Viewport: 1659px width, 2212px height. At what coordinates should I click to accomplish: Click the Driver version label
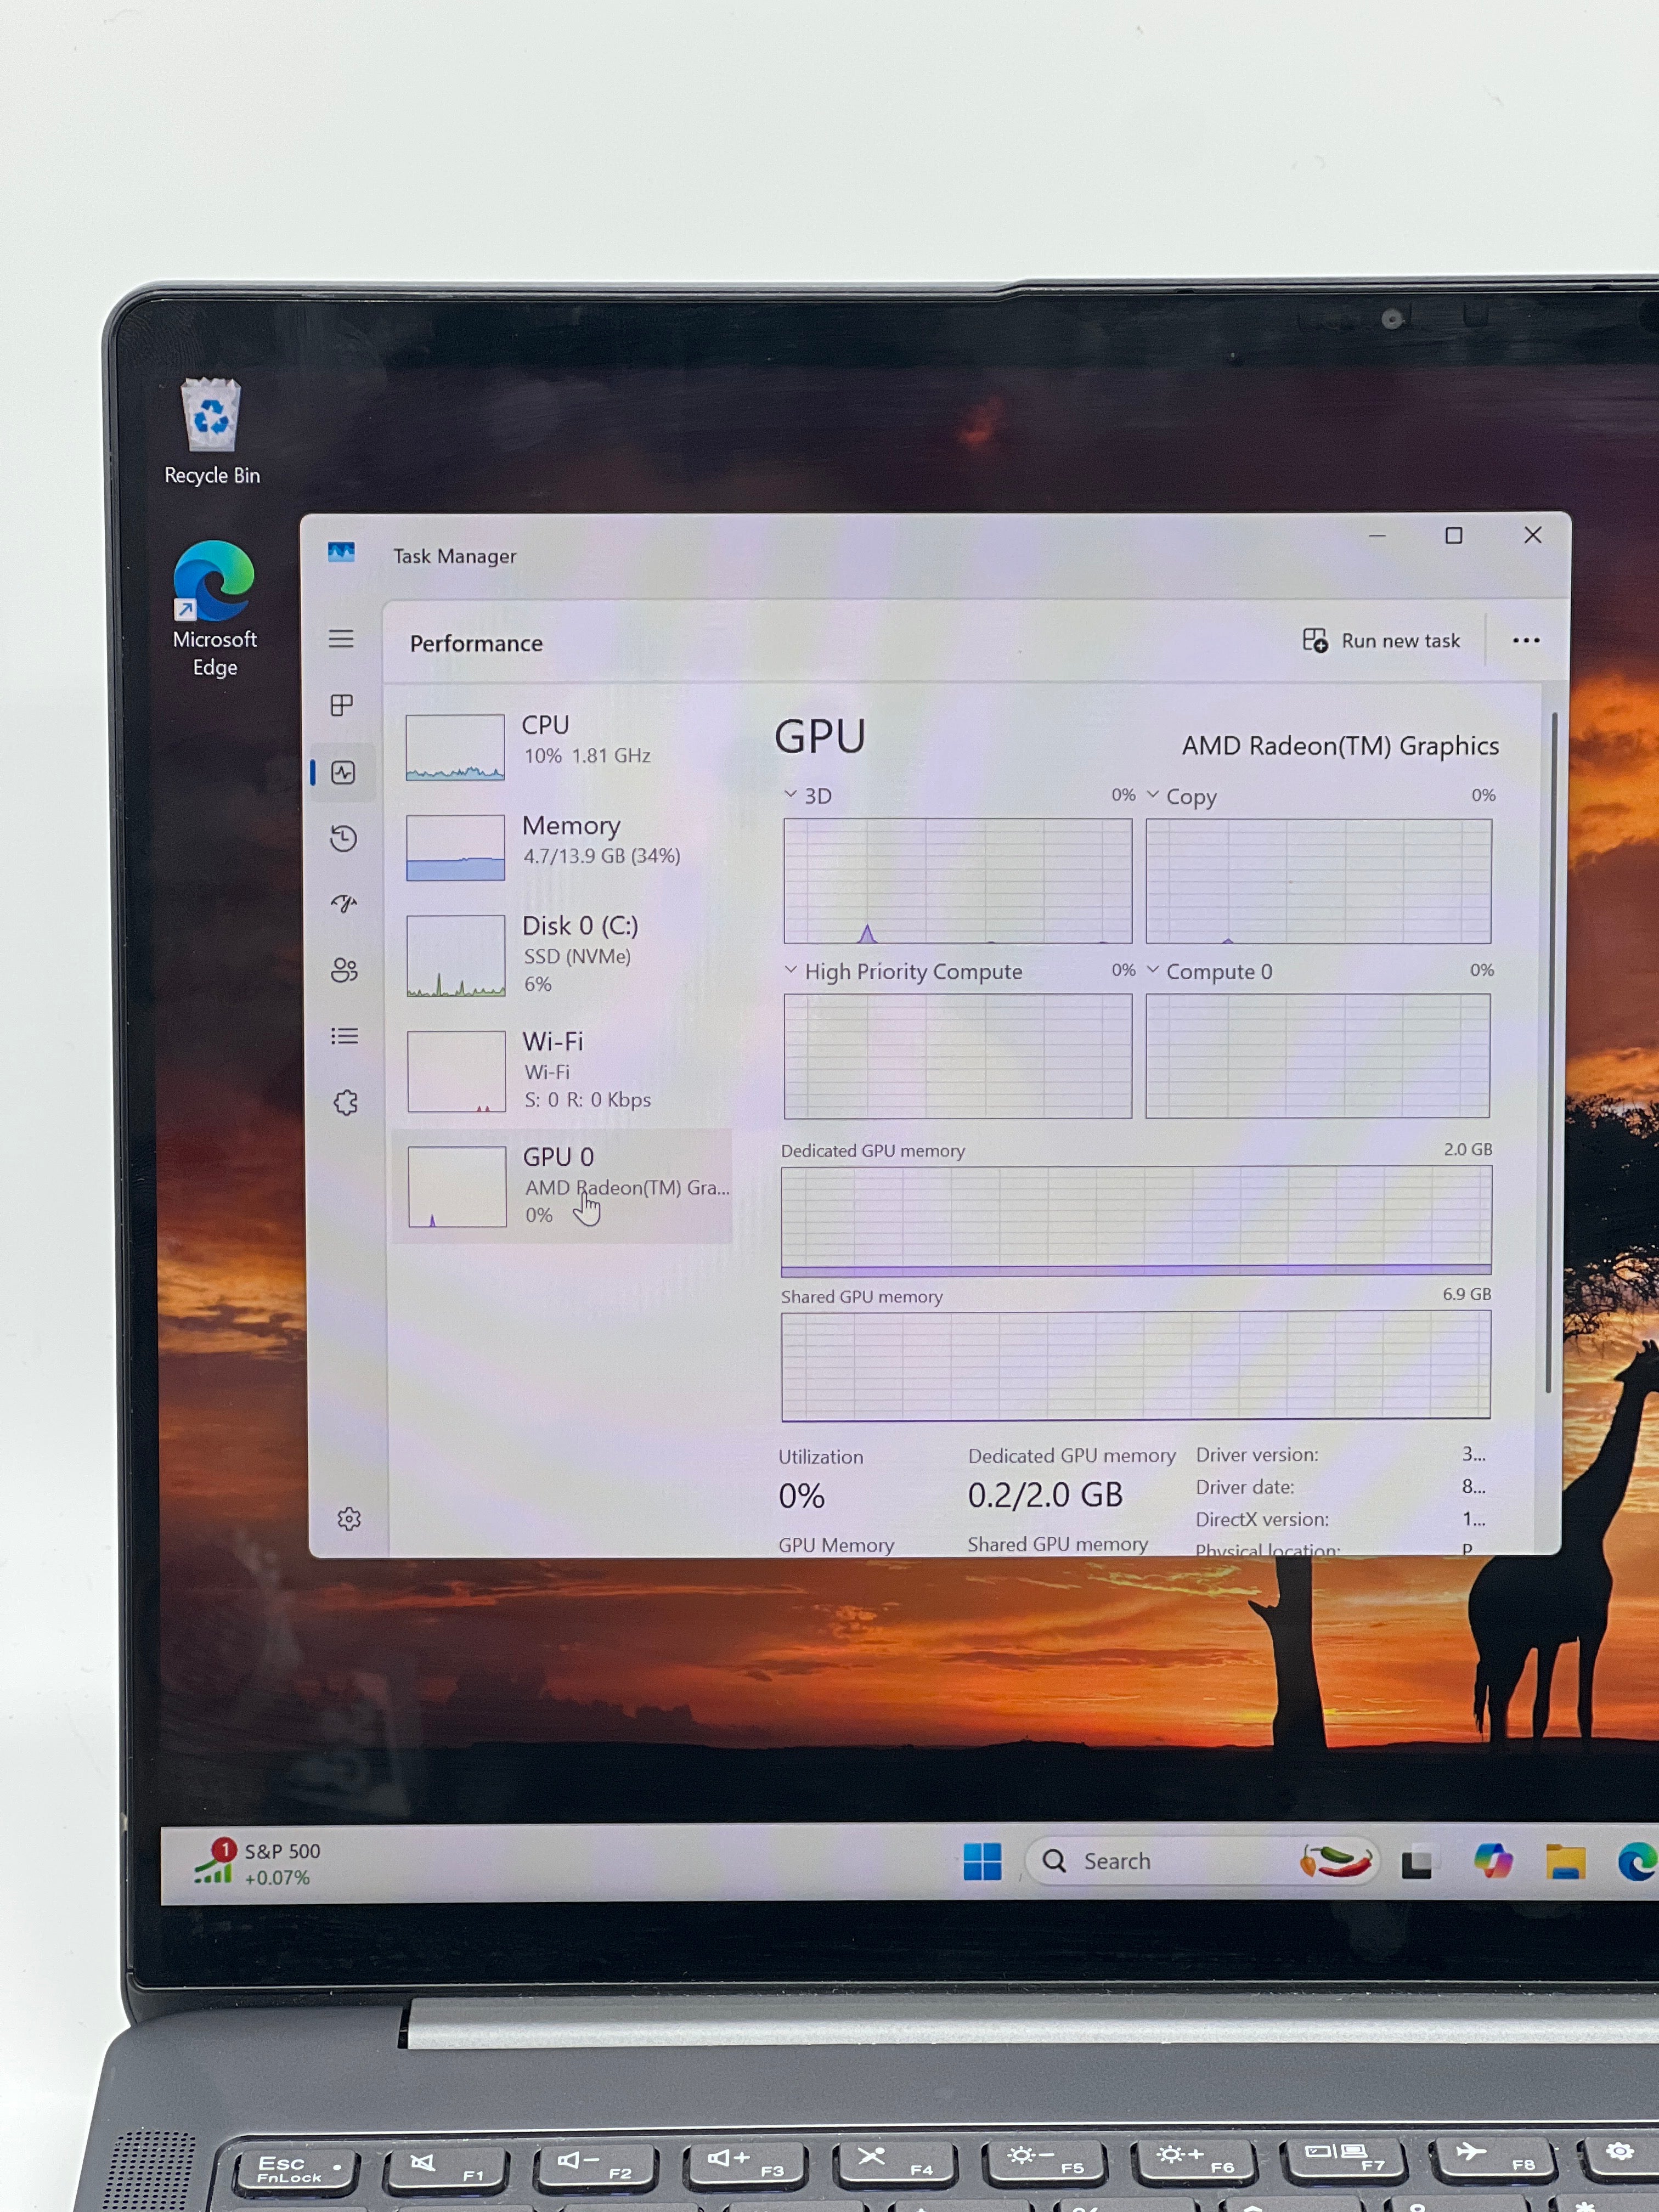1257,1455
